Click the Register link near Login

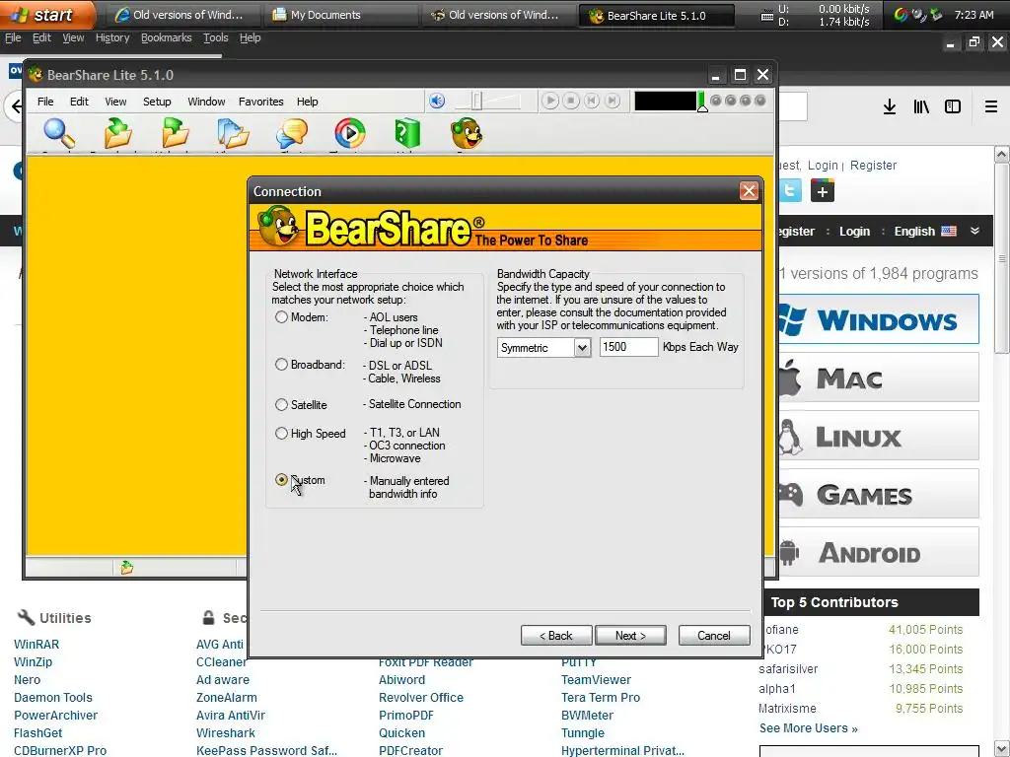[x=873, y=166]
